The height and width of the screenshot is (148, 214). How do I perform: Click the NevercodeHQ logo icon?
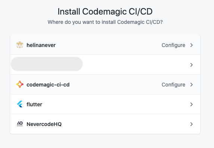point(20,124)
